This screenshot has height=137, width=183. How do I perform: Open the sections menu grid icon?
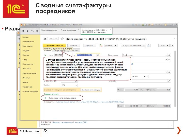[23, 31]
